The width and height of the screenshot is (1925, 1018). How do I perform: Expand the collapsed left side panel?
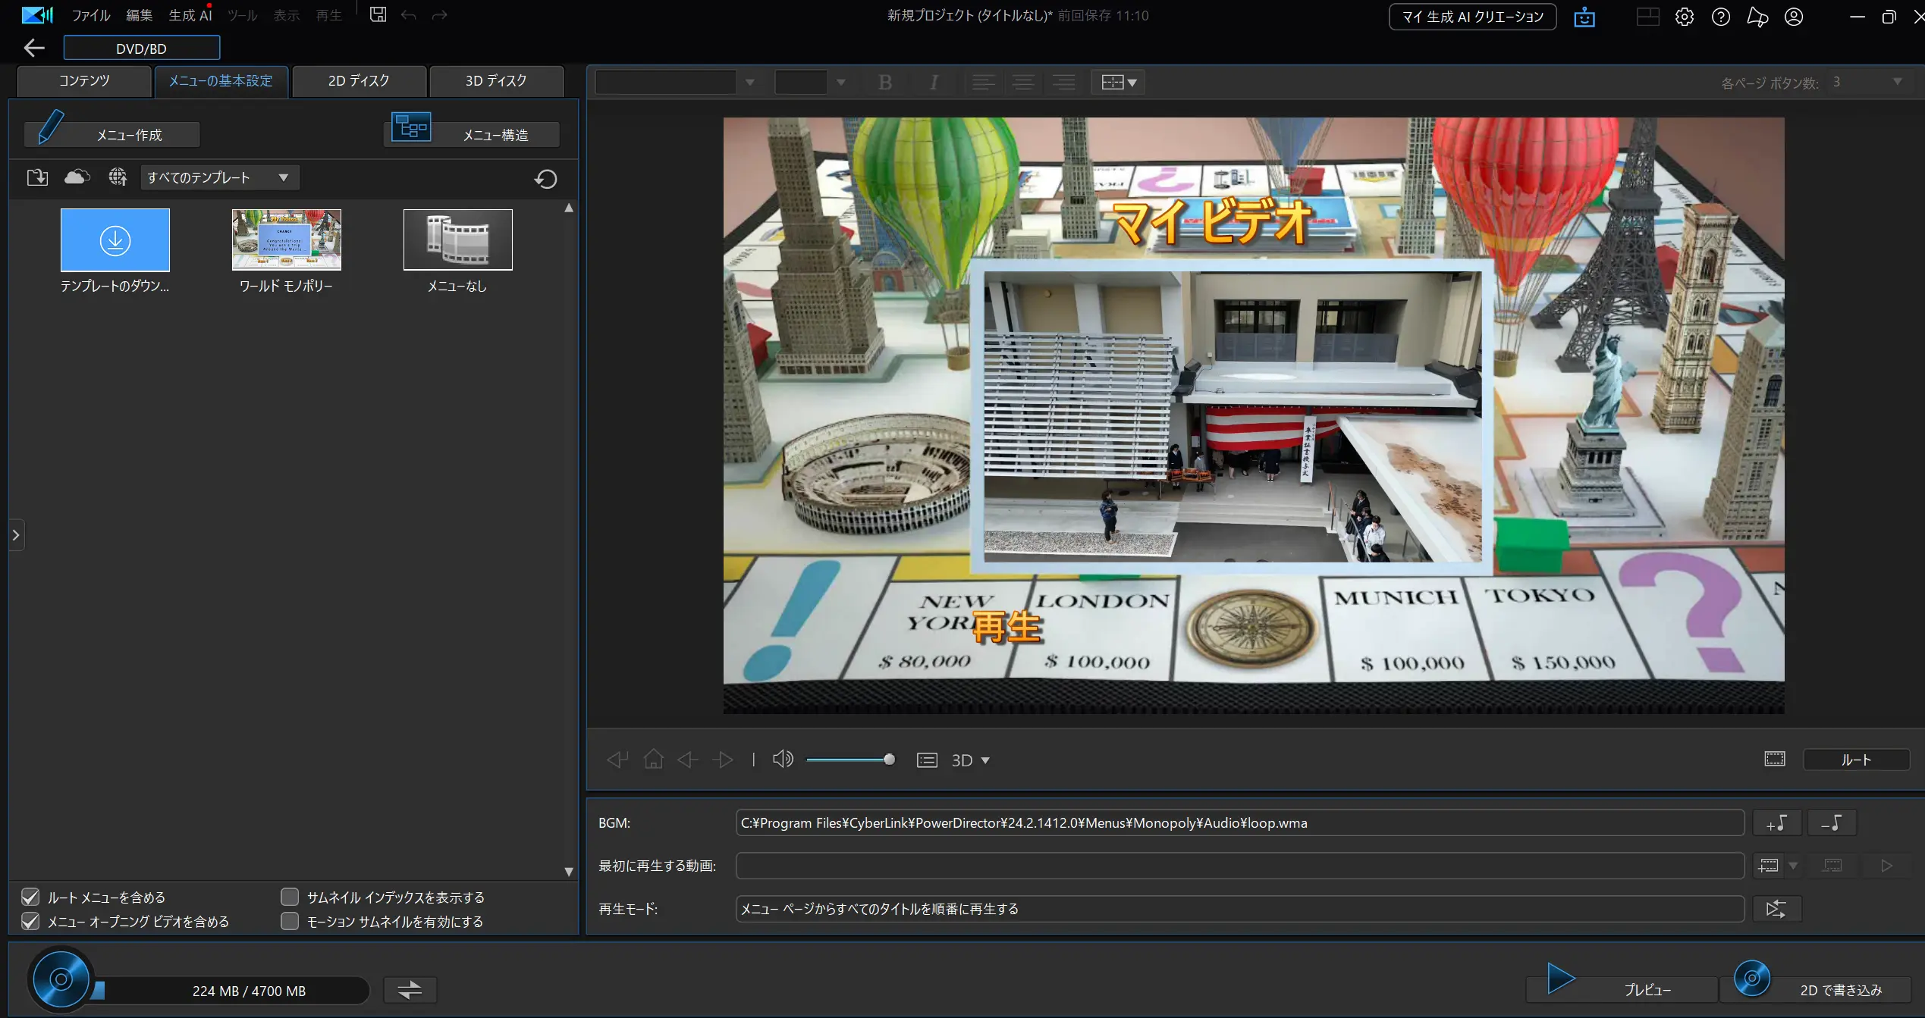(x=16, y=535)
